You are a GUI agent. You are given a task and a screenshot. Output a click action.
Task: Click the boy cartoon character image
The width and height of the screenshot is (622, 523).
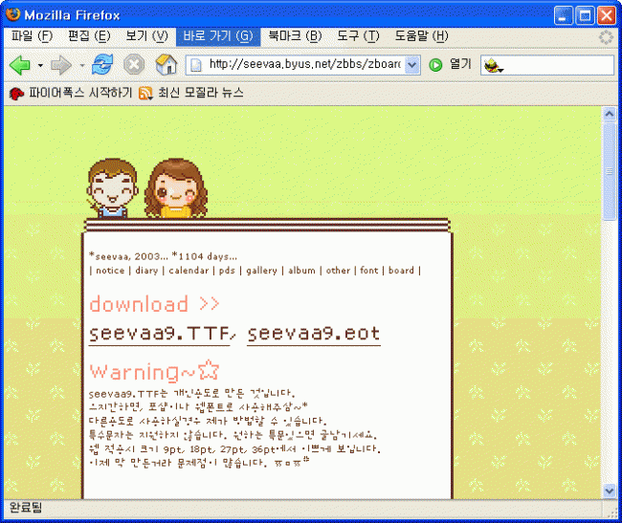(x=112, y=187)
